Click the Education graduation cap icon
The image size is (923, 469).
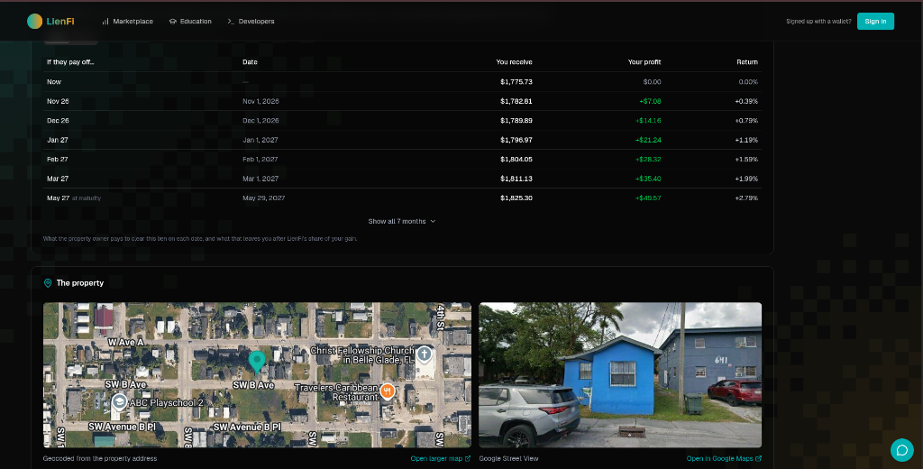(x=172, y=22)
